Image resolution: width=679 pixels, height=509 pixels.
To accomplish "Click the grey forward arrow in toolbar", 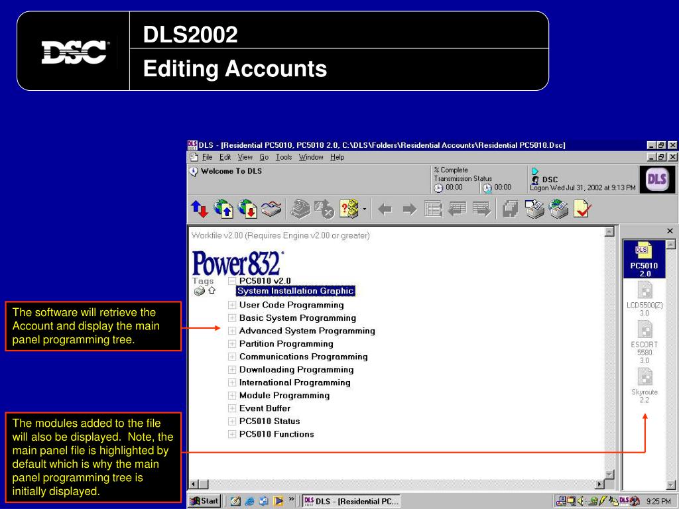I will [409, 210].
